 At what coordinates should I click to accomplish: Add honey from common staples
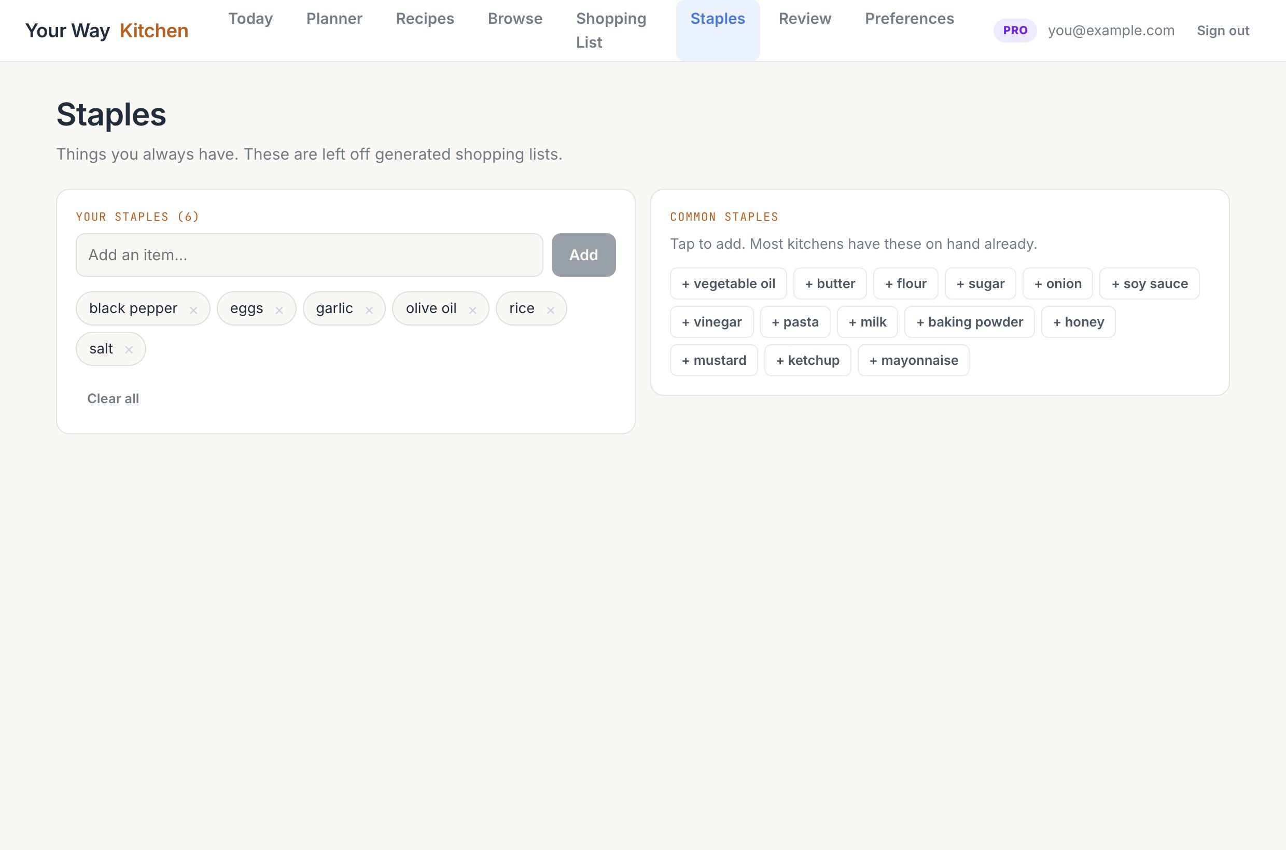(1078, 322)
